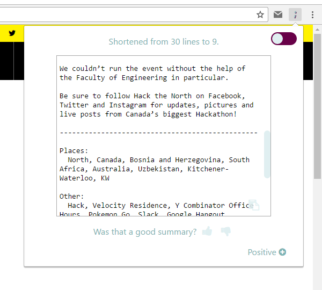This screenshot has width=322, height=290.
Task: Open the mail envelope extension icon
Action: 278,15
